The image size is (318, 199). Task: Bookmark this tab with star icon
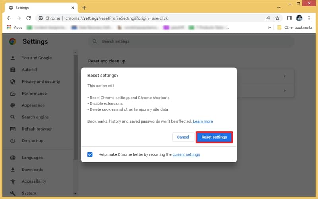(x=277, y=18)
